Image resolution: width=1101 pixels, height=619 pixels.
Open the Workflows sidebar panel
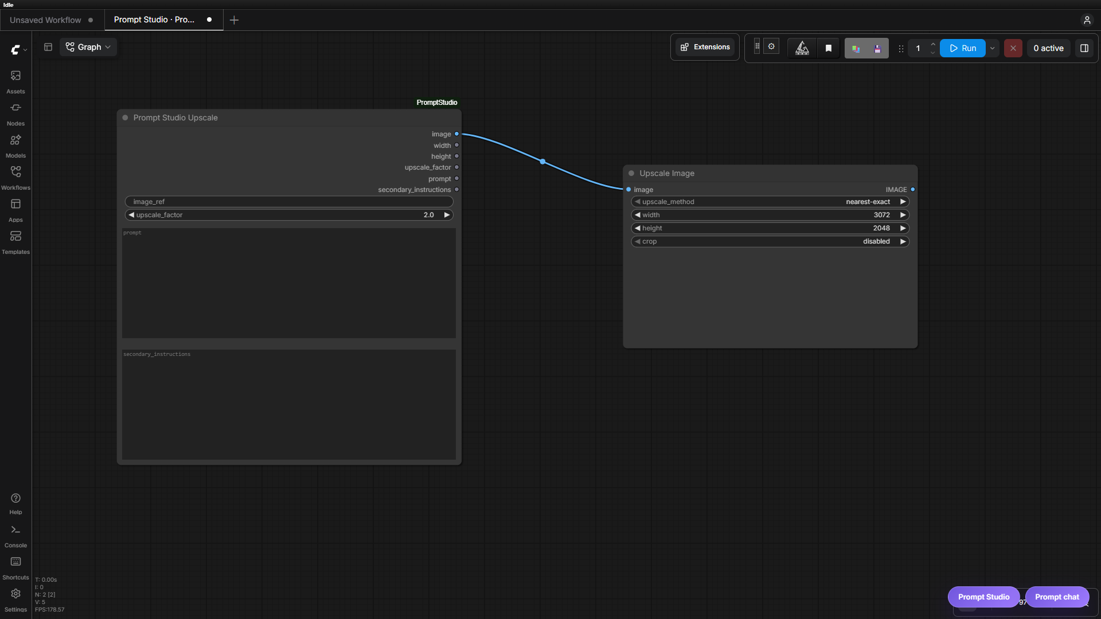pos(15,178)
